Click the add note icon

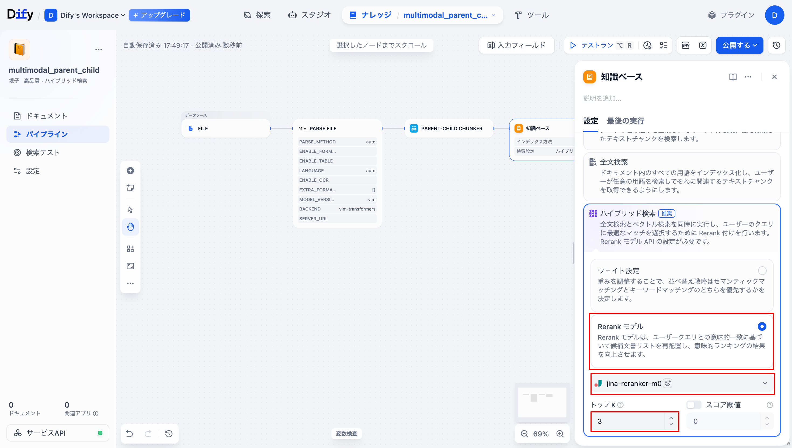(x=130, y=188)
